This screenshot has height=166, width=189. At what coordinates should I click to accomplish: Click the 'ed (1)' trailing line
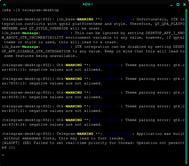tap(8, 148)
